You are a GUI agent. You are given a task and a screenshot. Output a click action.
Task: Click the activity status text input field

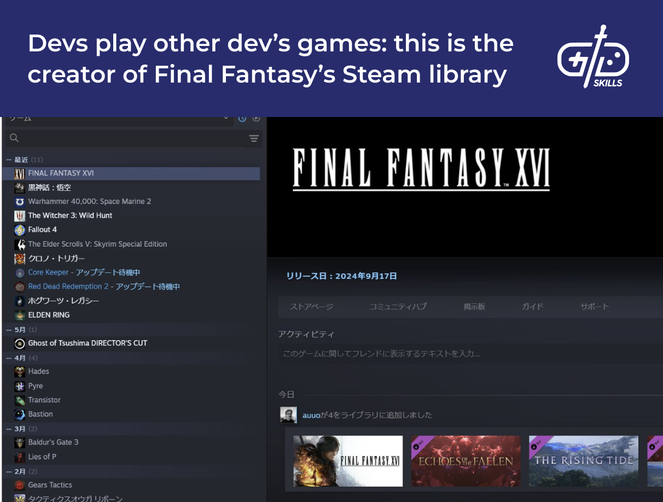click(x=470, y=354)
